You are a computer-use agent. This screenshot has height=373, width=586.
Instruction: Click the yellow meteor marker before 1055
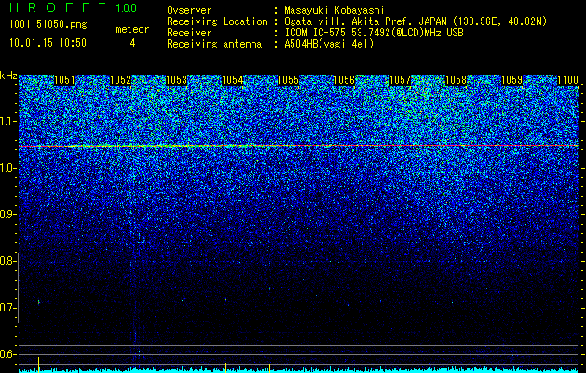[269, 366]
